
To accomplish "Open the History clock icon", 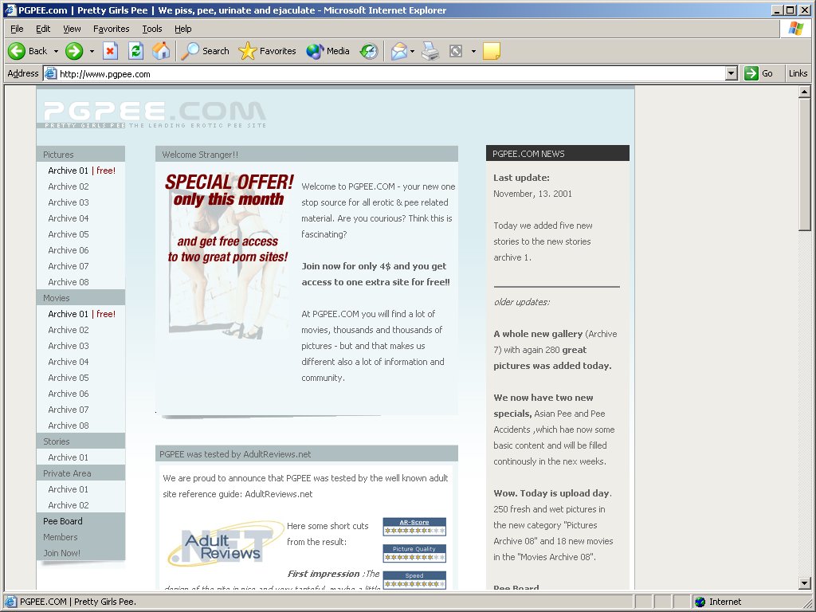I will (368, 51).
